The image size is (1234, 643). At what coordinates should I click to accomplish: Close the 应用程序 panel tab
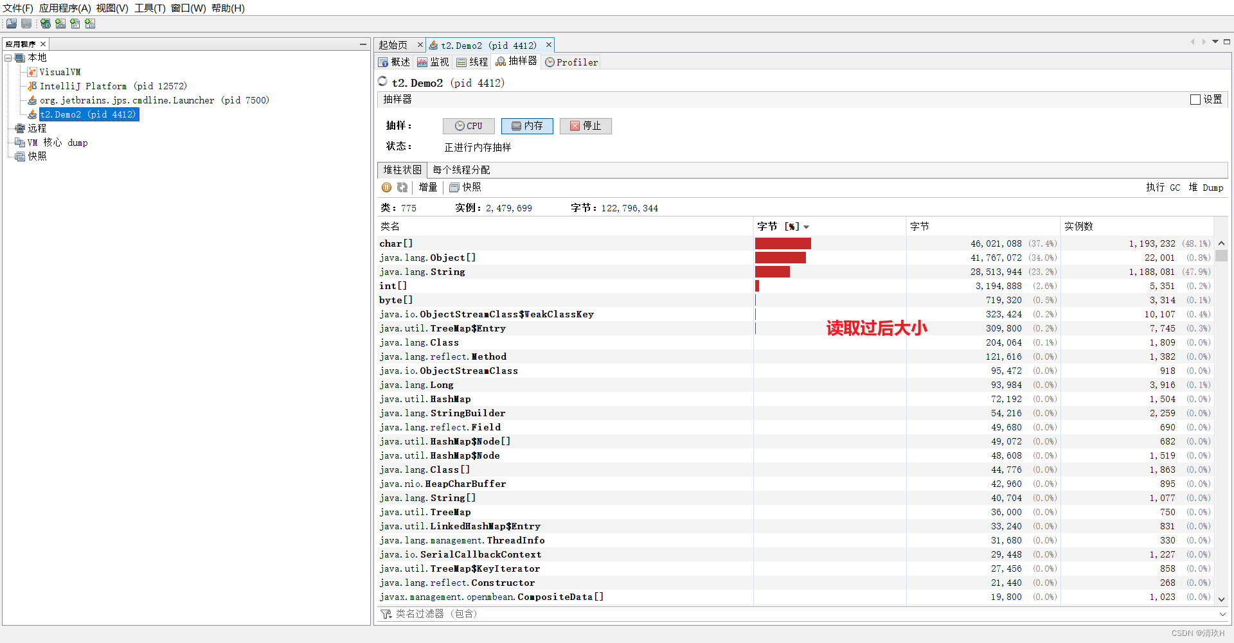click(43, 44)
